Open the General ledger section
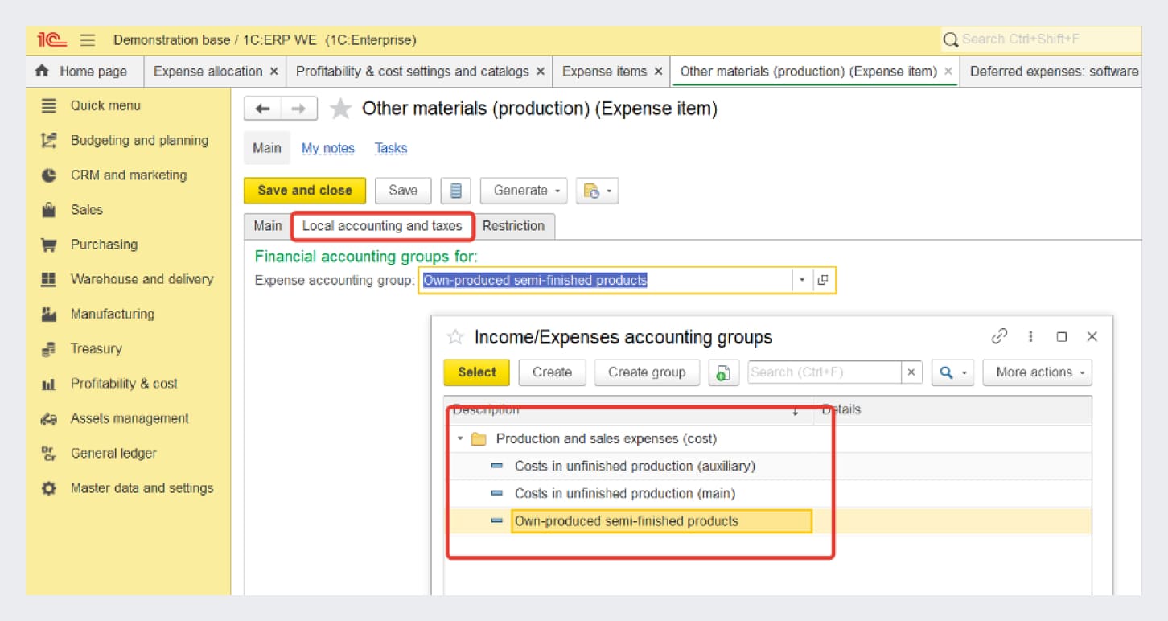Screen dimensions: 1168x621 point(113,453)
